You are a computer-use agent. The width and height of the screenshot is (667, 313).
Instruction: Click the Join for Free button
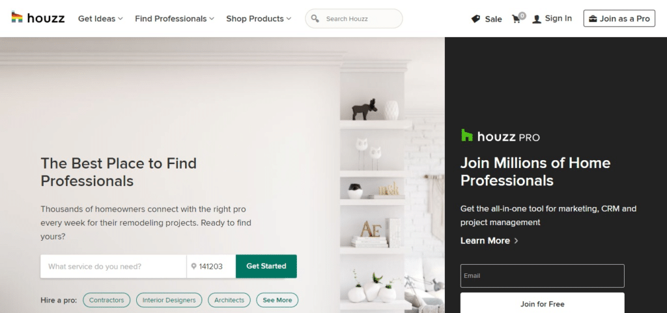click(x=543, y=304)
